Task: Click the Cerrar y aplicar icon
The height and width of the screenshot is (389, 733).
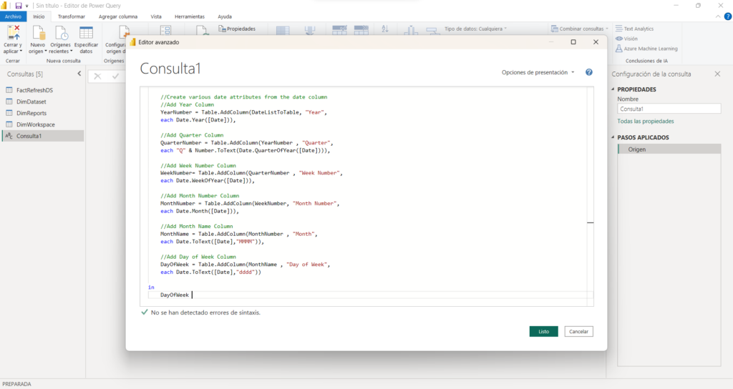Action: coord(13,33)
